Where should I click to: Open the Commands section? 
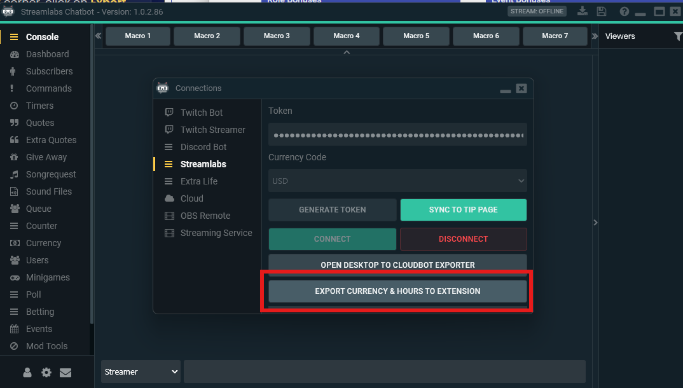48,88
